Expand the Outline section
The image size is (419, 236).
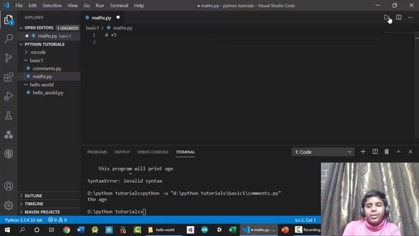[x=49, y=195]
